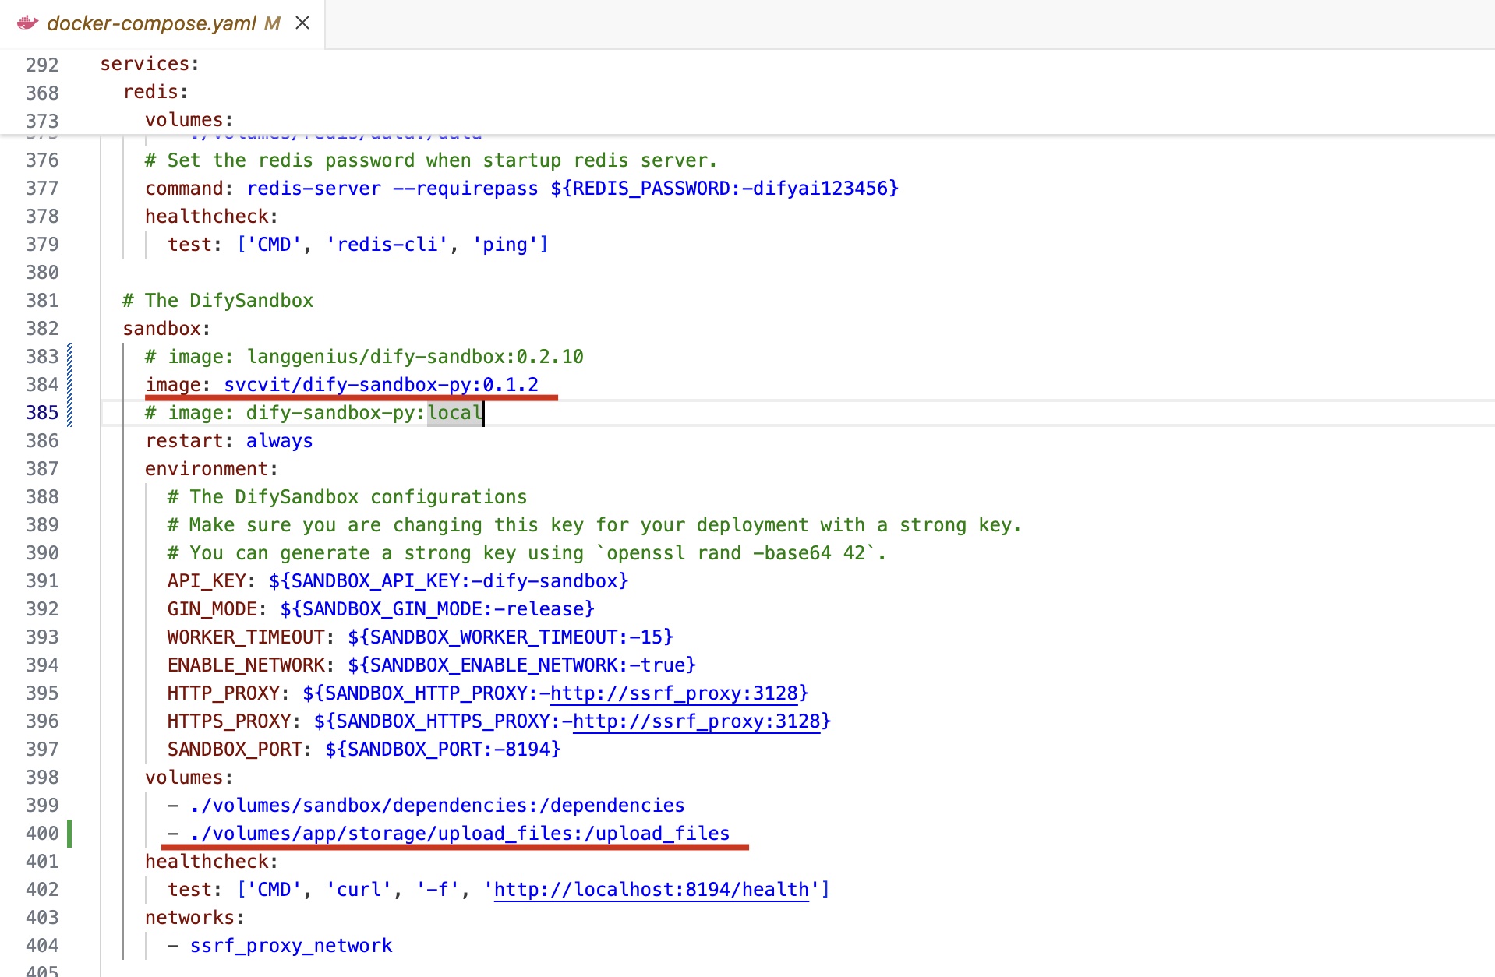Image resolution: width=1495 pixels, height=977 pixels.
Task: Close the docker-compose.yaml tab
Action: (302, 23)
